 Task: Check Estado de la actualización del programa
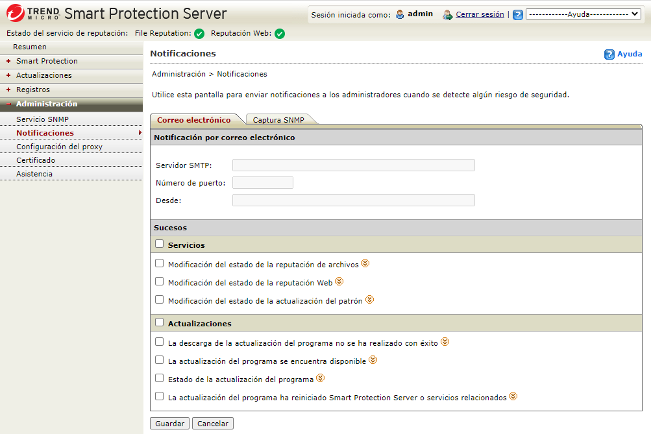tap(160, 378)
